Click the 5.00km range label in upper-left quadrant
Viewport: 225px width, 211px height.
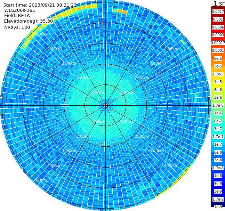click(x=40, y=34)
